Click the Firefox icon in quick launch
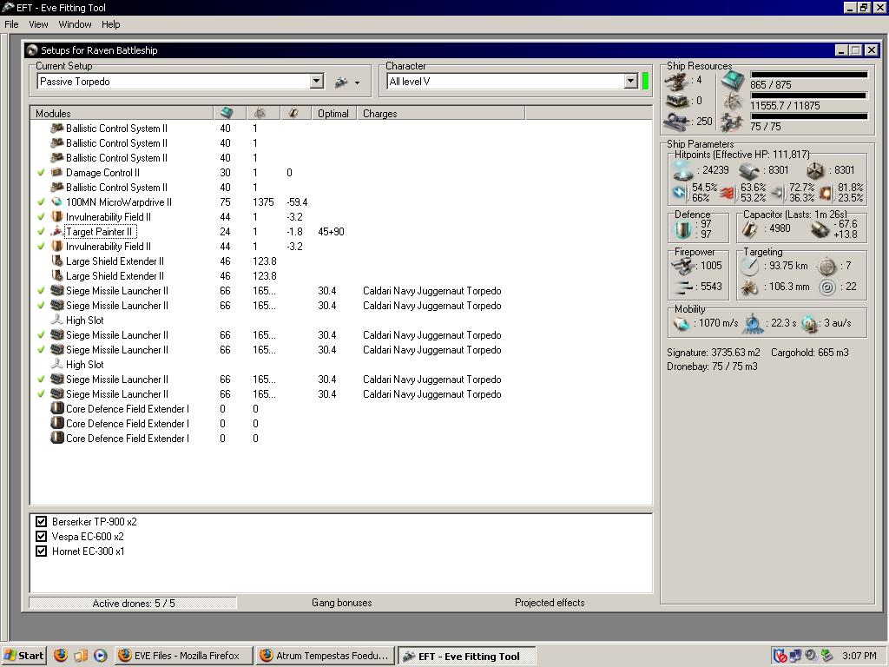Image resolution: width=889 pixels, height=667 pixels. click(61, 656)
